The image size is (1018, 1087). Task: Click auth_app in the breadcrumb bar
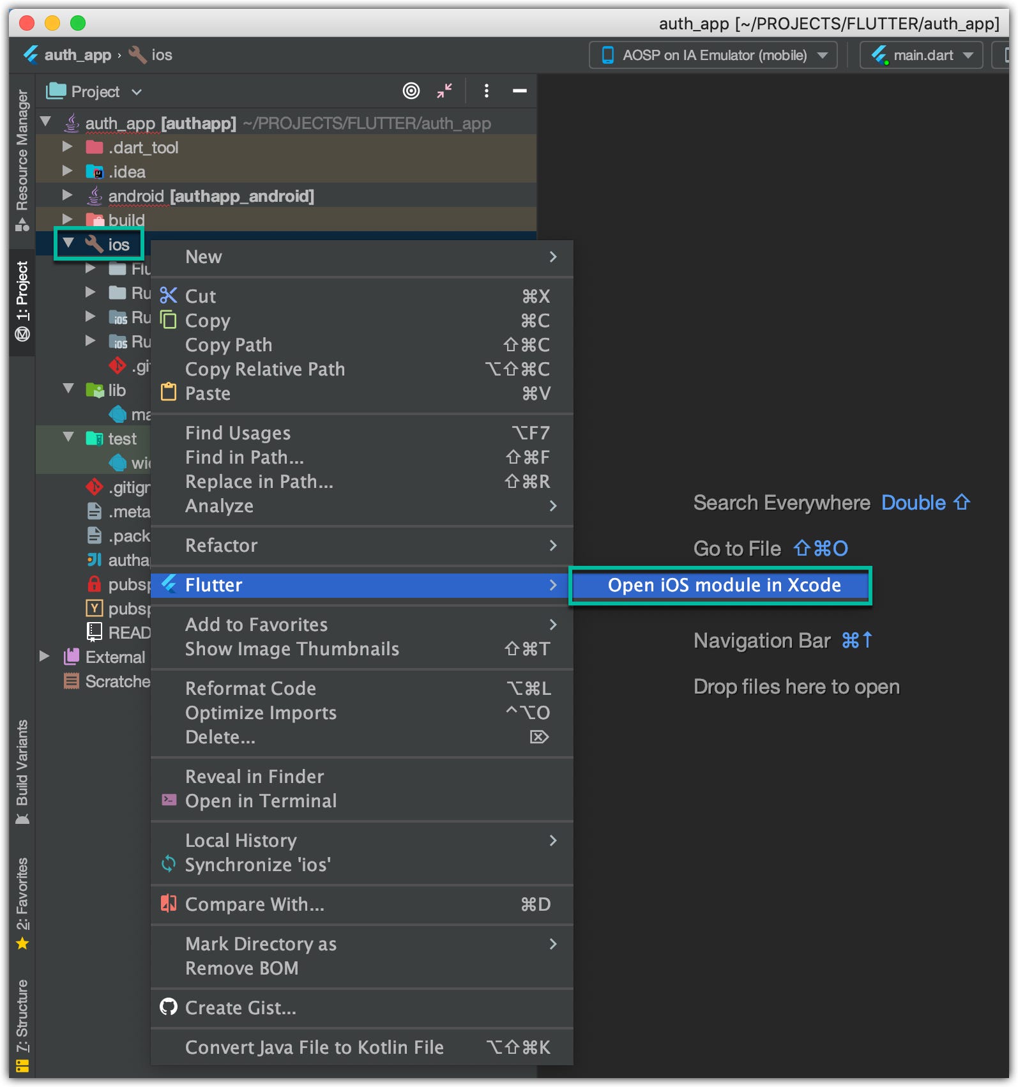coord(78,55)
